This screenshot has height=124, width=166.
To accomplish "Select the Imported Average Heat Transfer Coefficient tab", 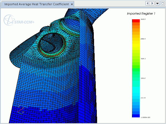I will (37, 4).
